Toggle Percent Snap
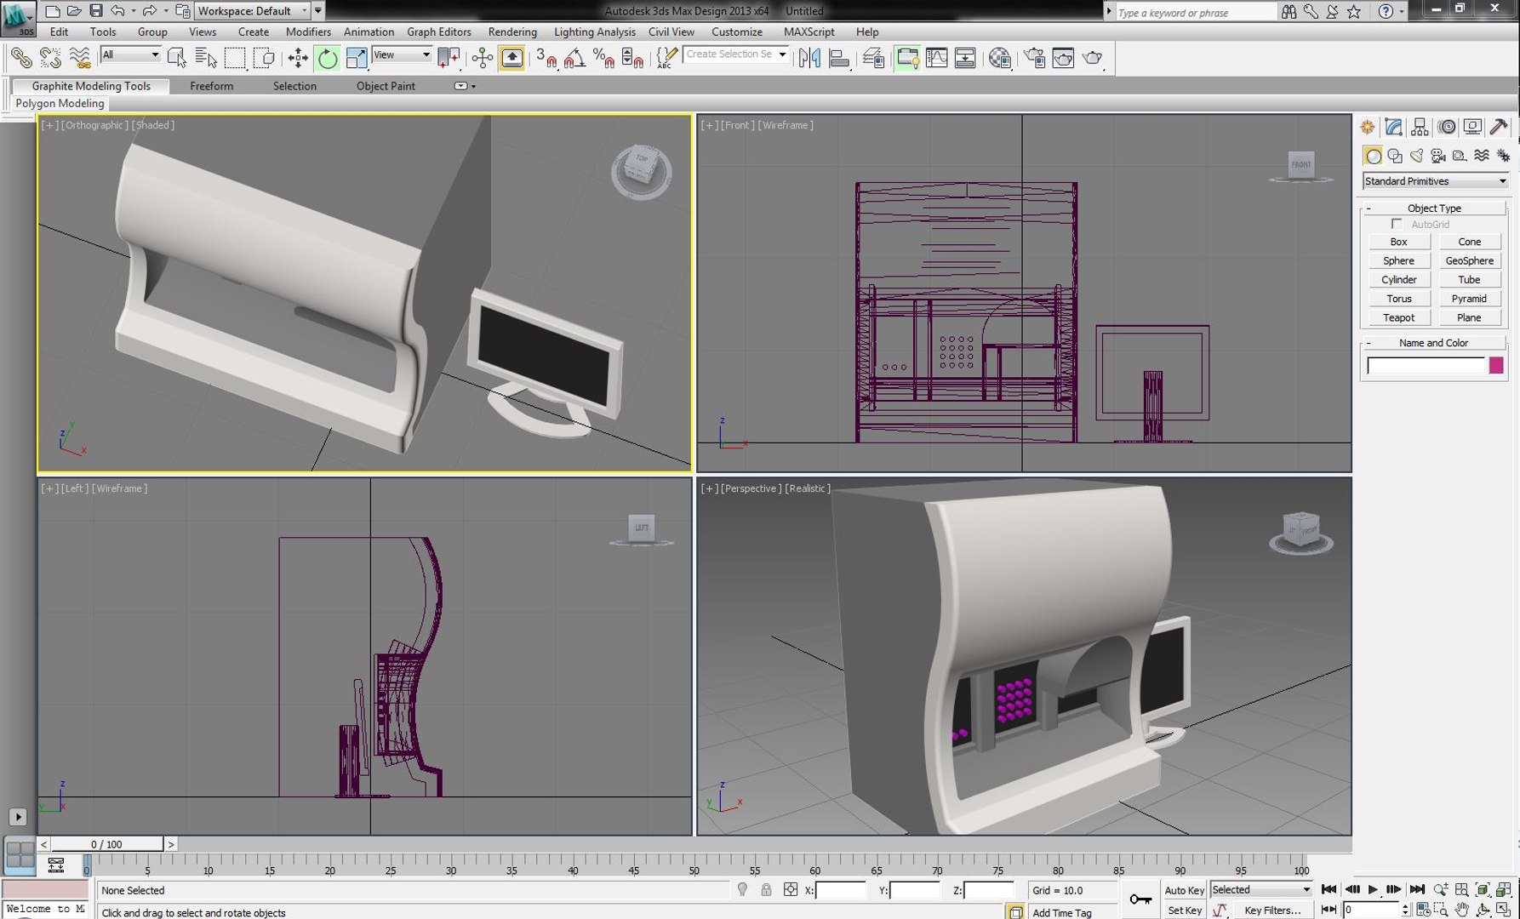 (x=603, y=58)
